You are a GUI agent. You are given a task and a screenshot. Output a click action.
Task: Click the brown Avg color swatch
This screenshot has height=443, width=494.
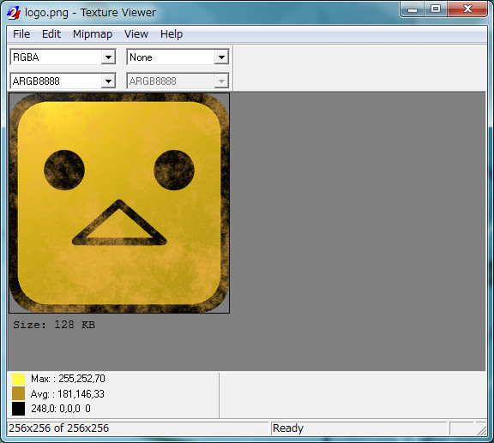(x=18, y=393)
